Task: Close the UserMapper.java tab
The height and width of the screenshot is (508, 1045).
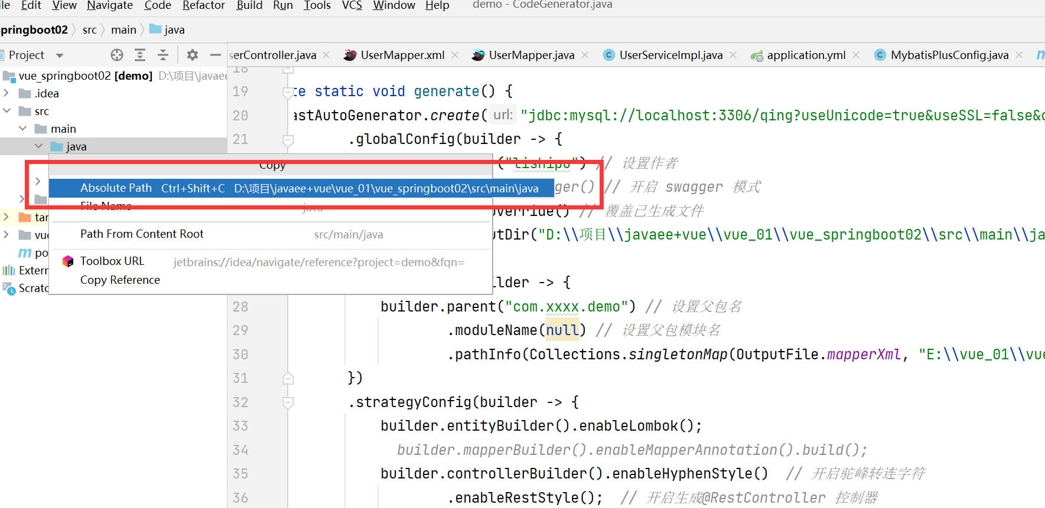Action: 585,55
